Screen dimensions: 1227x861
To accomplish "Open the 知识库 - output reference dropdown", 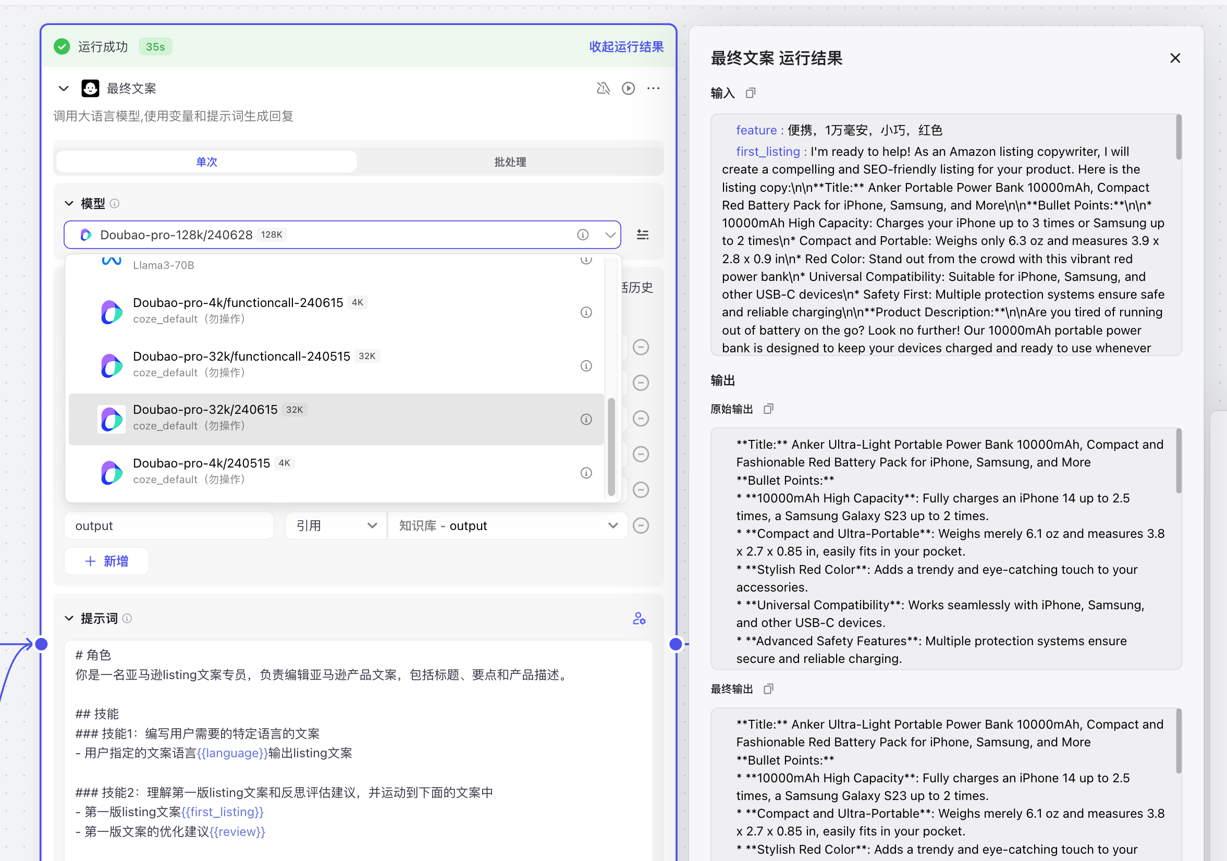I will coord(508,525).
